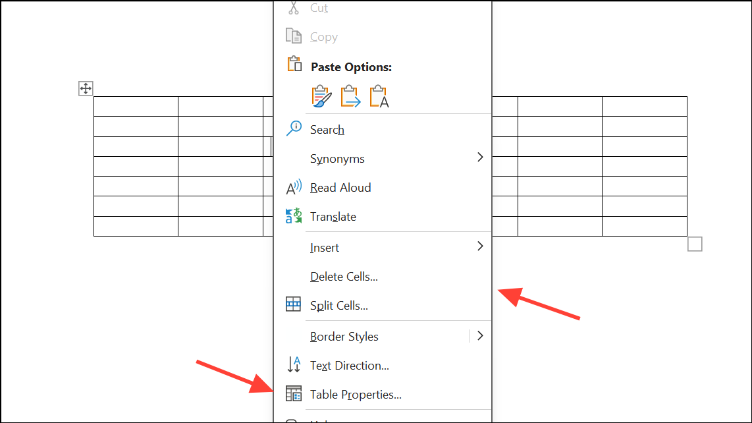Click the table resize handle square
The width and height of the screenshot is (752, 423).
pos(695,243)
